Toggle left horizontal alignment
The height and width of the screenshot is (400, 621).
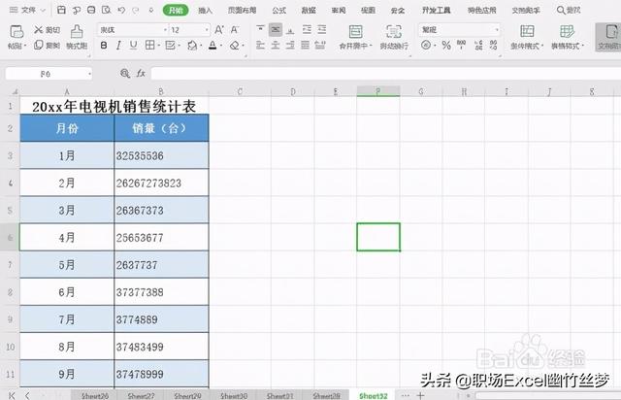(260, 46)
